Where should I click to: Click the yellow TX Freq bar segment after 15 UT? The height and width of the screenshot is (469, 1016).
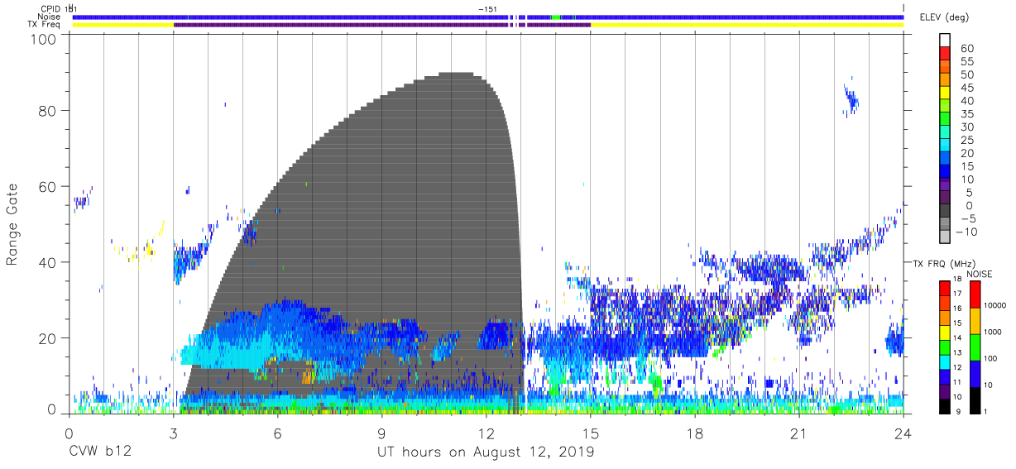coord(746,25)
